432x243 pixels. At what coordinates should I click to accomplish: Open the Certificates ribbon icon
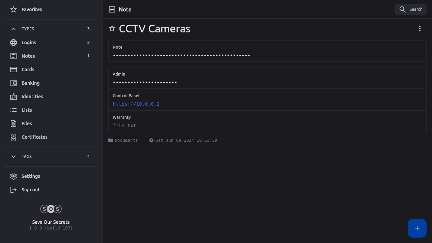click(x=13, y=137)
